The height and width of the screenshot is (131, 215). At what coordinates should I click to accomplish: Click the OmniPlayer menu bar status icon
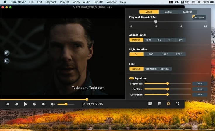171,2
